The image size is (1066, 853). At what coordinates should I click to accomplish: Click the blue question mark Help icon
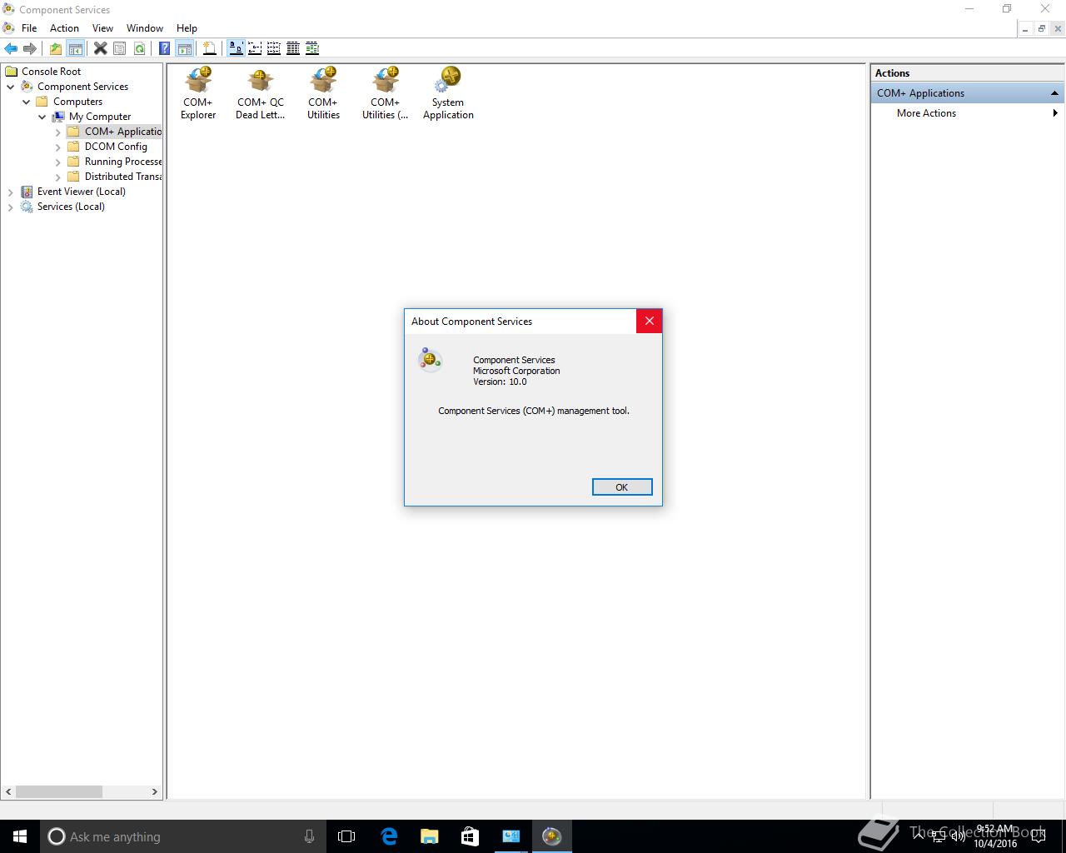pyautogui.click(x=165, y=48)
